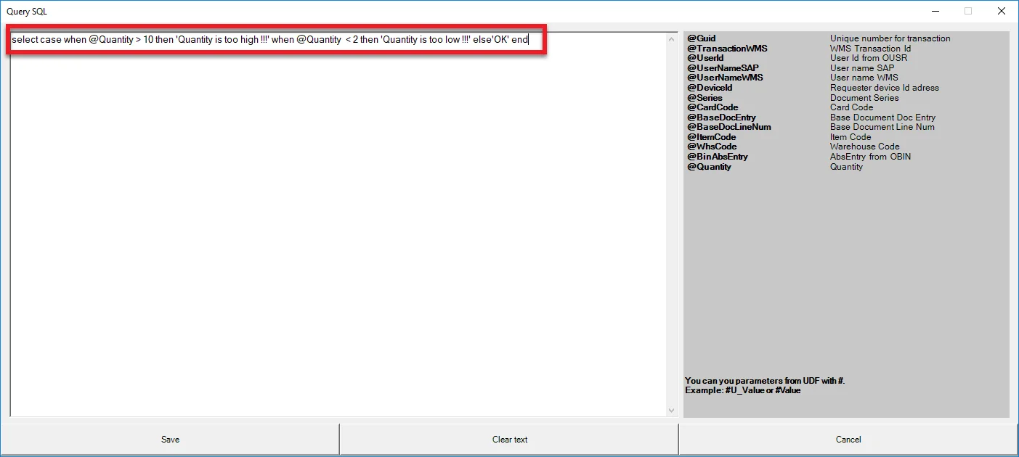1019x457 pixels.
Task: Click 'User Id from OUSR' description
Action: [x=869, y=58]
